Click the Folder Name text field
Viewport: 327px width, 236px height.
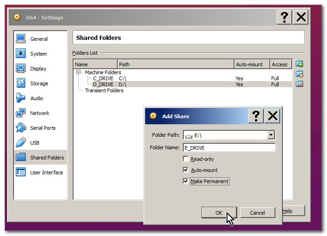(229, 147)
